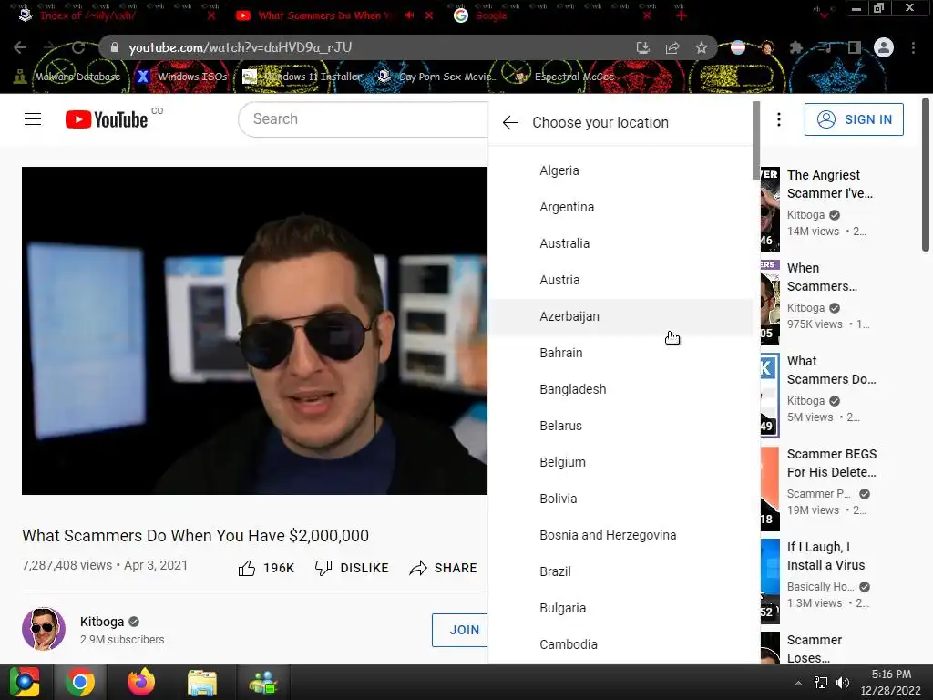Viewport: 933px width, 700px height.
Task: Click the SIGN IN button
Action: (x=854, y=119)
